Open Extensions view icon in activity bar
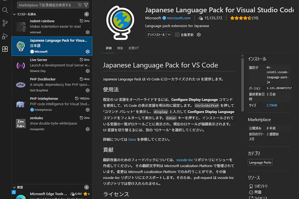This screenshot has width=299, height=199. pos(5,49)
